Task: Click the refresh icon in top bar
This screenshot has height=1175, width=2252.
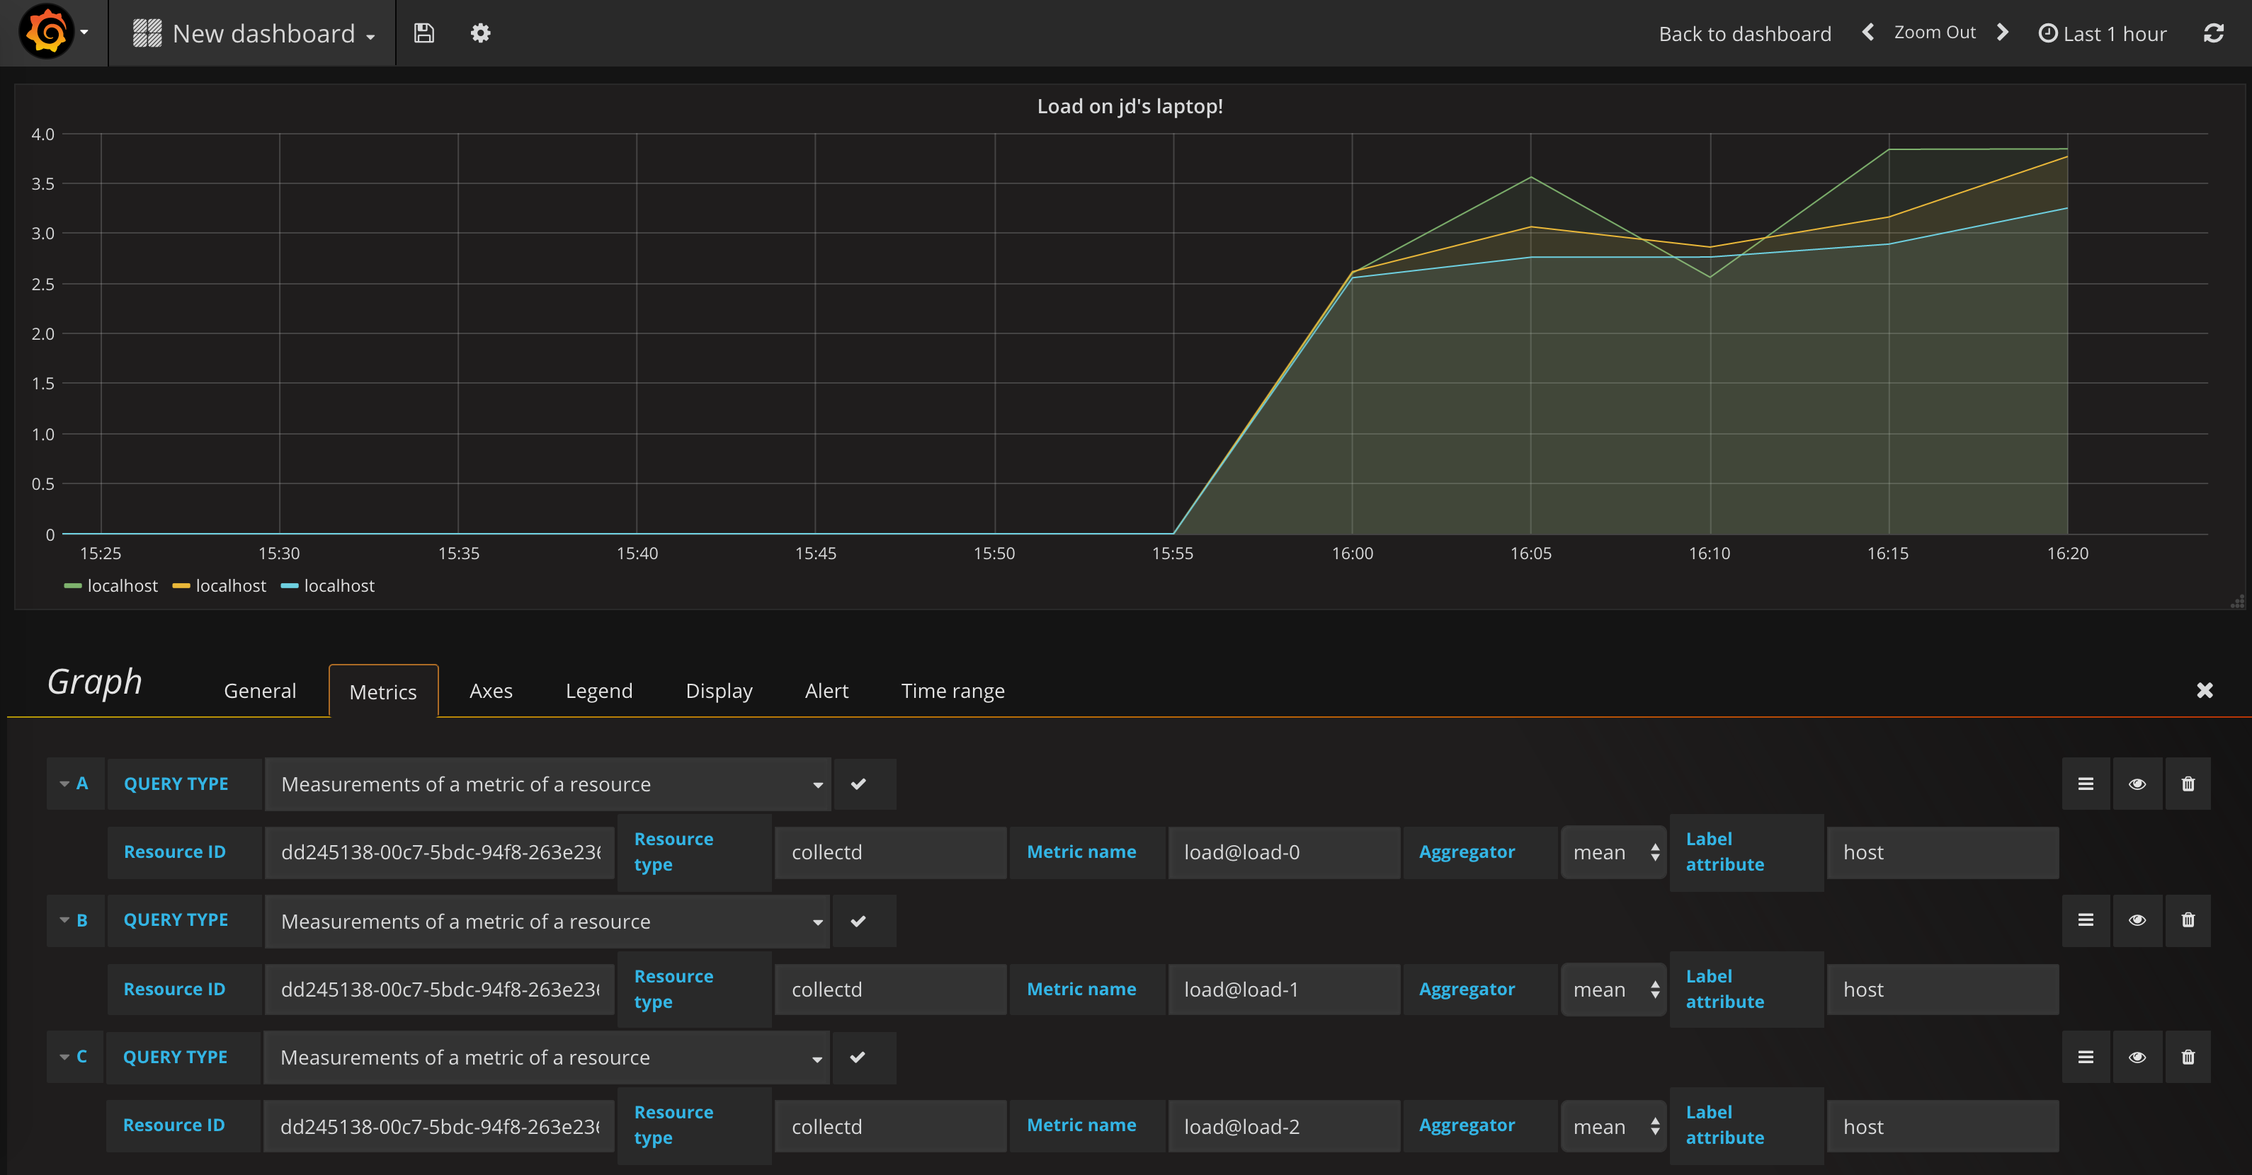Action: (2212, 33)
